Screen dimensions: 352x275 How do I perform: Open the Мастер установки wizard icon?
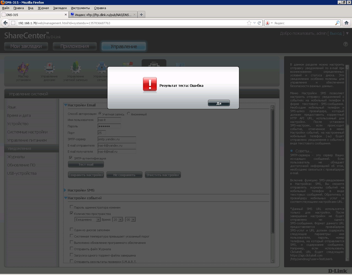tap(23, 72)
